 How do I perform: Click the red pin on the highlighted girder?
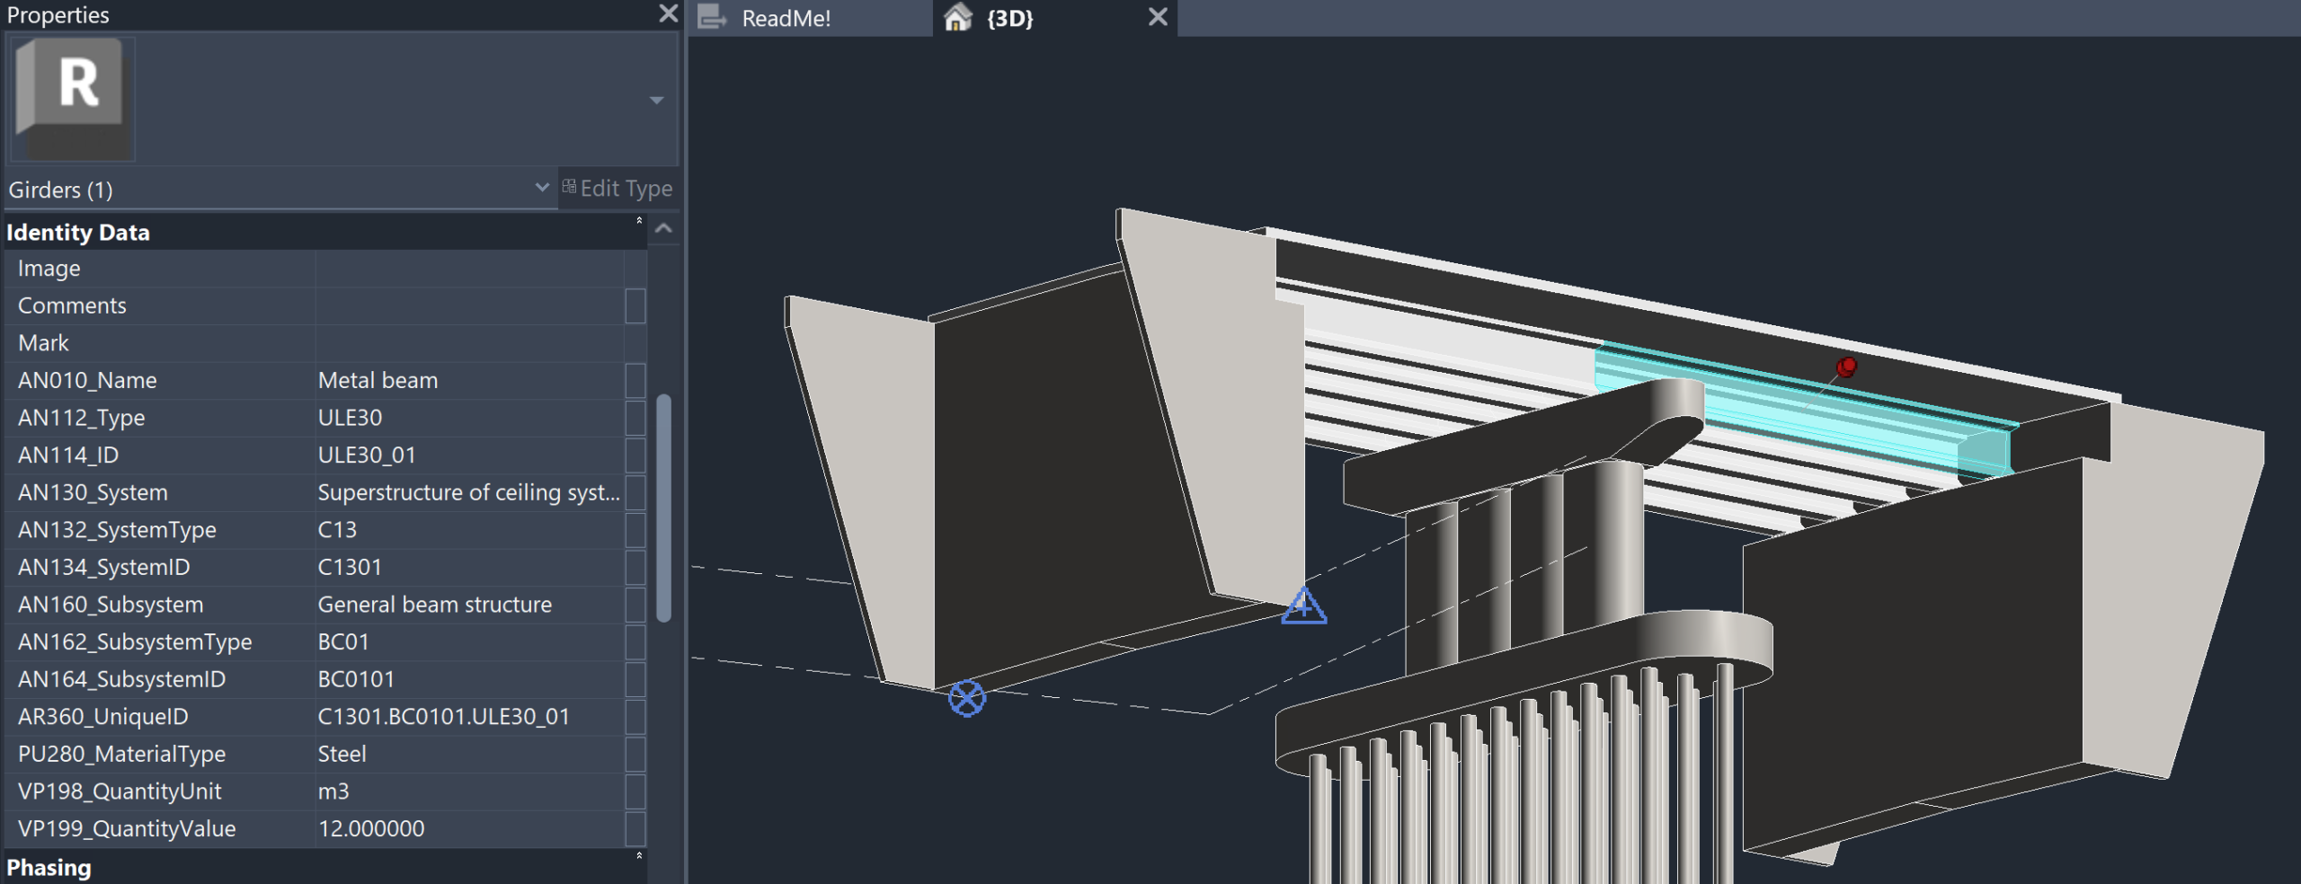(1845, 367)
